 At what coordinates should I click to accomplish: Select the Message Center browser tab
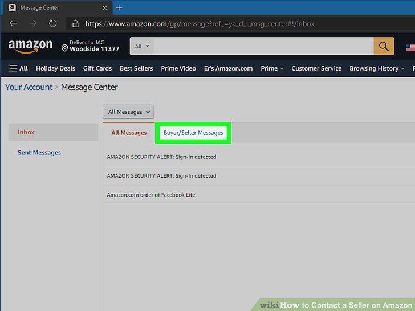[58, 8]
